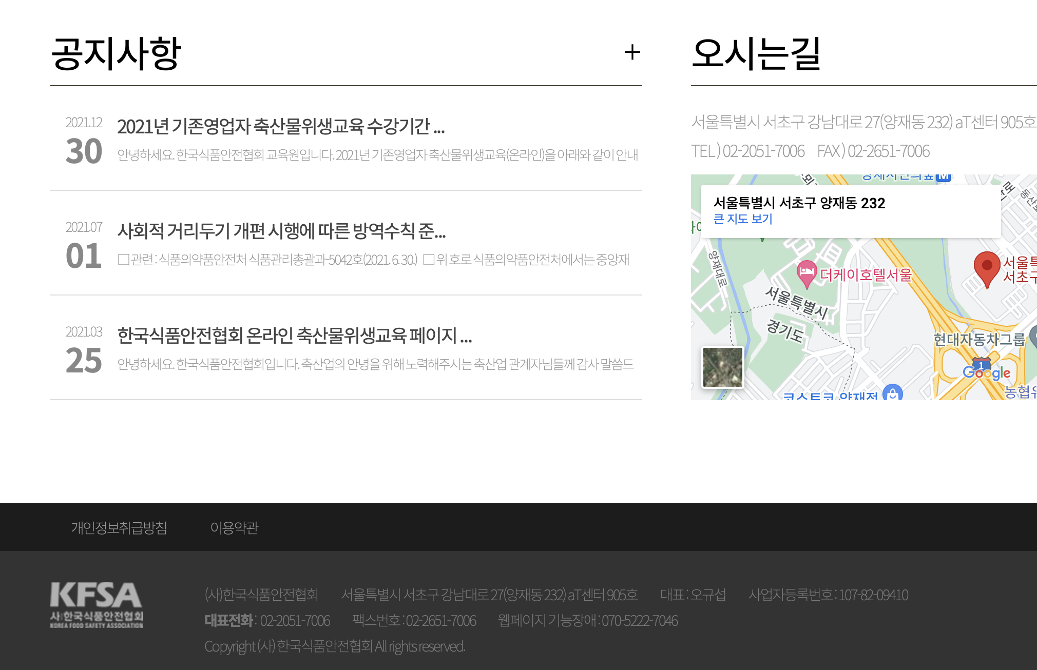The height and width of the screenshot is (670, 1037).
Task: Click notice excerpt beginning 안녕하세요. 한국식품안전협회 교육원입니다
Action: pos(377,155)
